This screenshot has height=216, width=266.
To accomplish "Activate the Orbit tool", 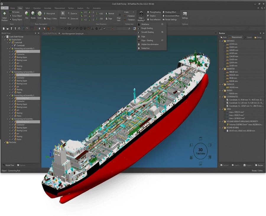I will click(x=39, y=14).
